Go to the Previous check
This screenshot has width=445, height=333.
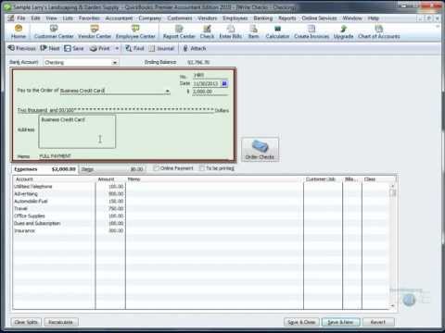click(21, 48)
